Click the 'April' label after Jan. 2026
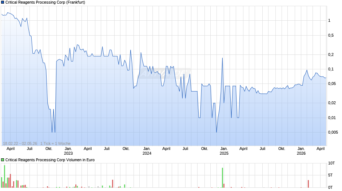Image resolution: width=342 pixels, height=191 pixels. click(321, 149)
